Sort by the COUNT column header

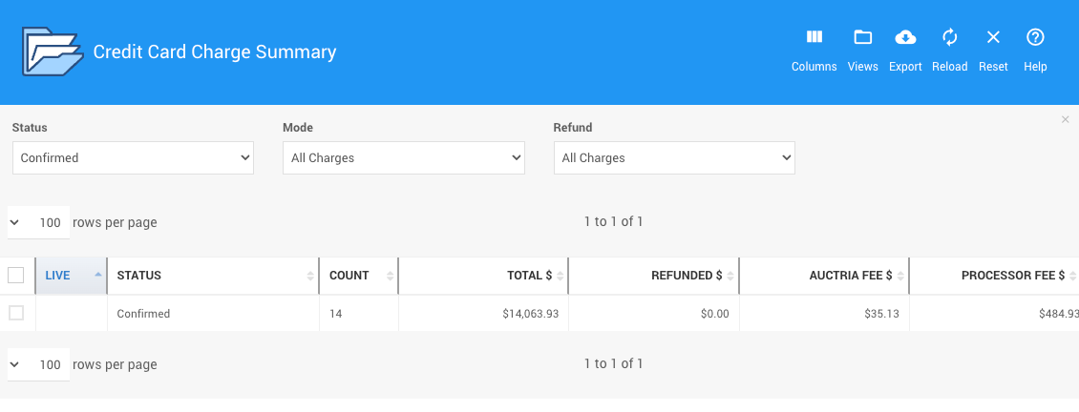click(x=349, y=276)
